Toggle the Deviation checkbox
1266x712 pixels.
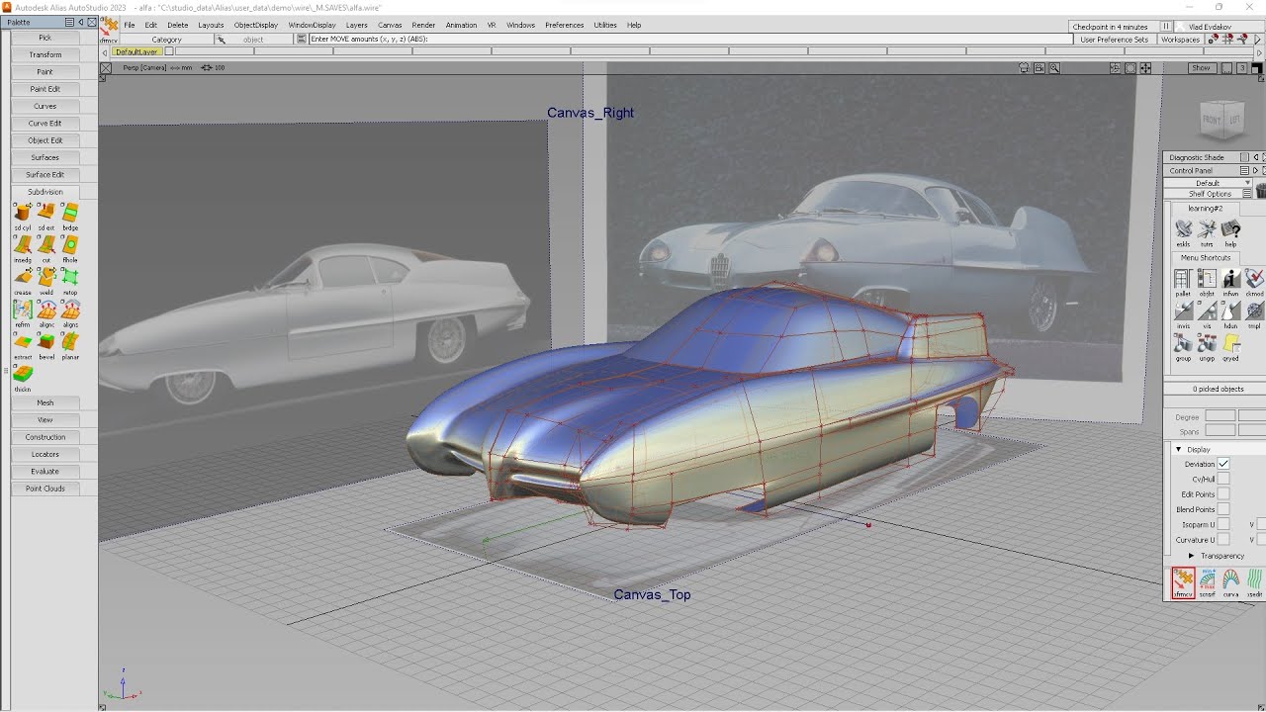(x=1223, y=464)
